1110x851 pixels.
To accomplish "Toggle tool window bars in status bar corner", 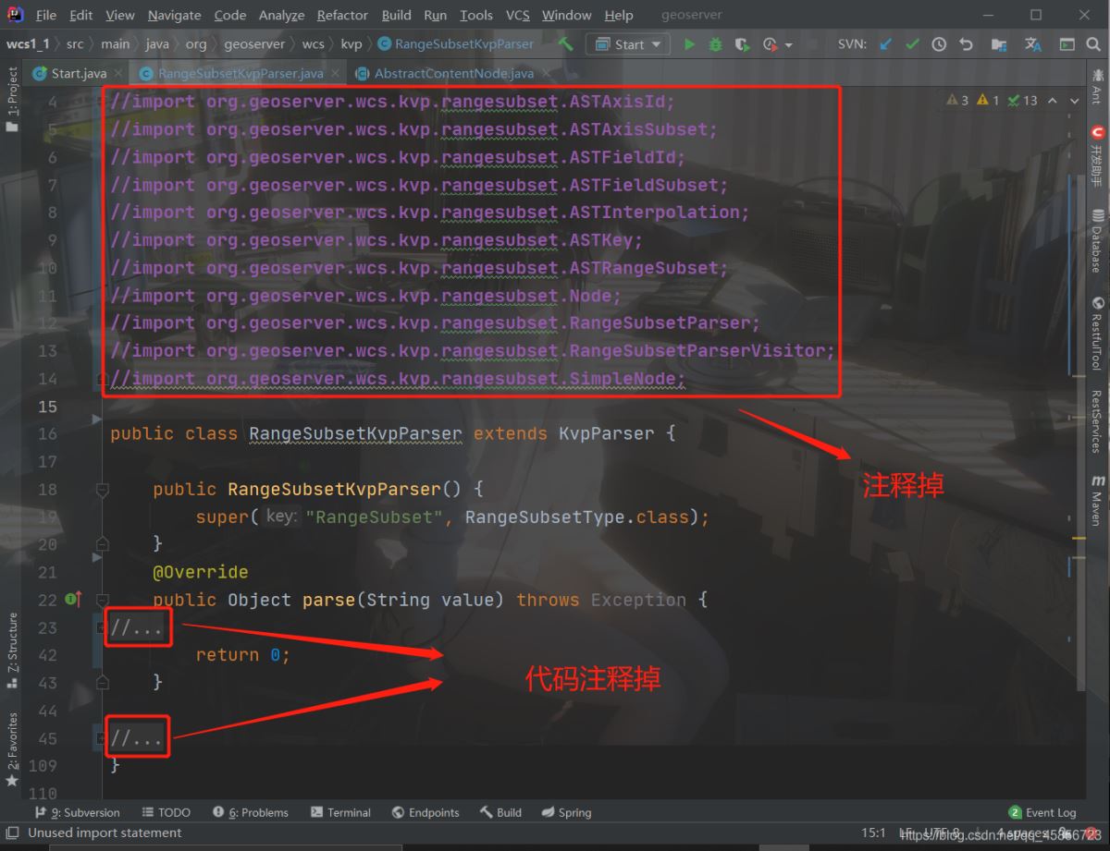I will [13, 833].
